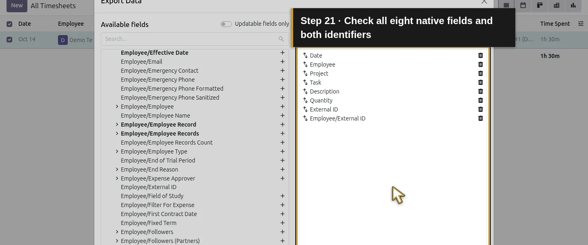Click the Oct 14 date cell
588x245 pixels.
pos(27,39)
